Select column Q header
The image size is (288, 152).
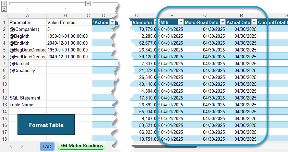(205, 16)
